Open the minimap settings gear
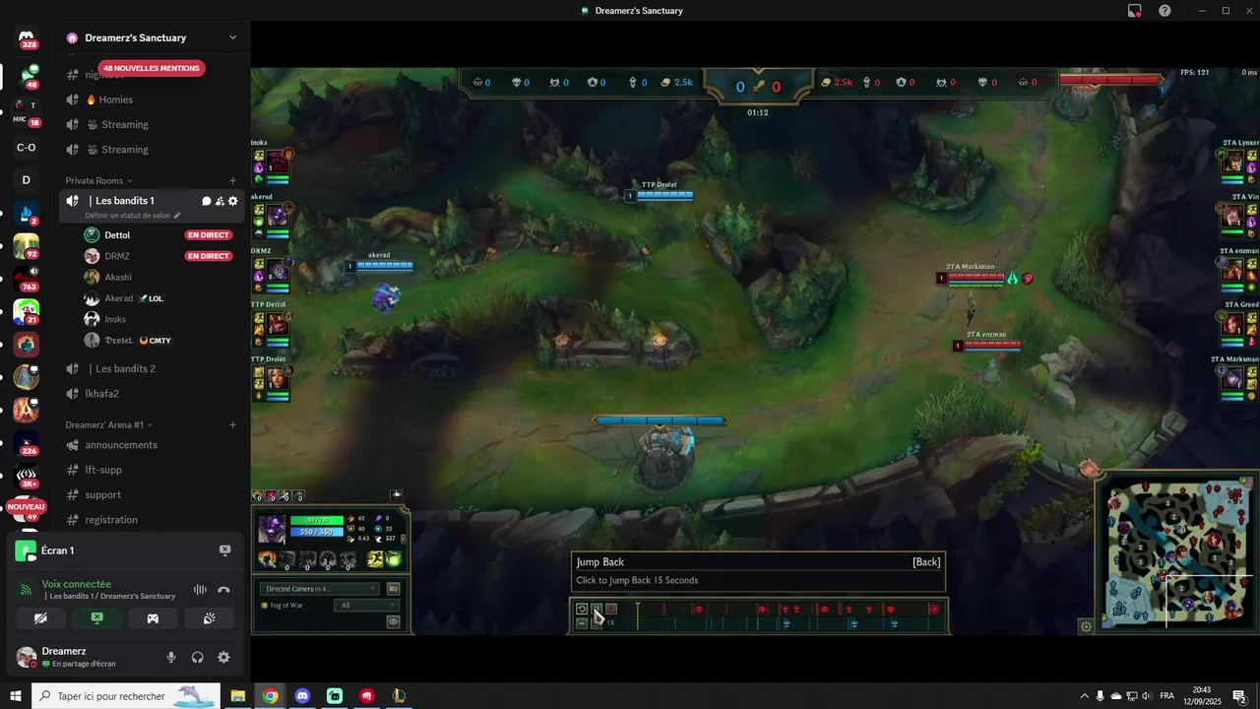This screenshot has height=709, width=1260. pos(1086,626)
